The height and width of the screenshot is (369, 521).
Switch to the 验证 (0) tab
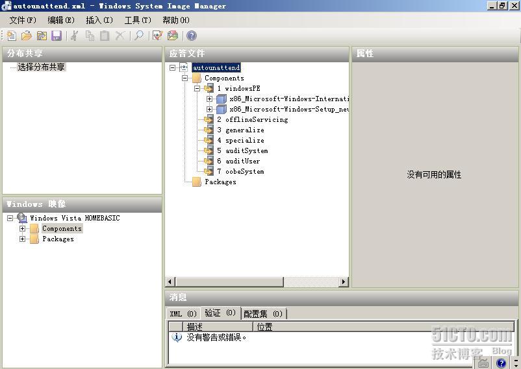[220, 313]
